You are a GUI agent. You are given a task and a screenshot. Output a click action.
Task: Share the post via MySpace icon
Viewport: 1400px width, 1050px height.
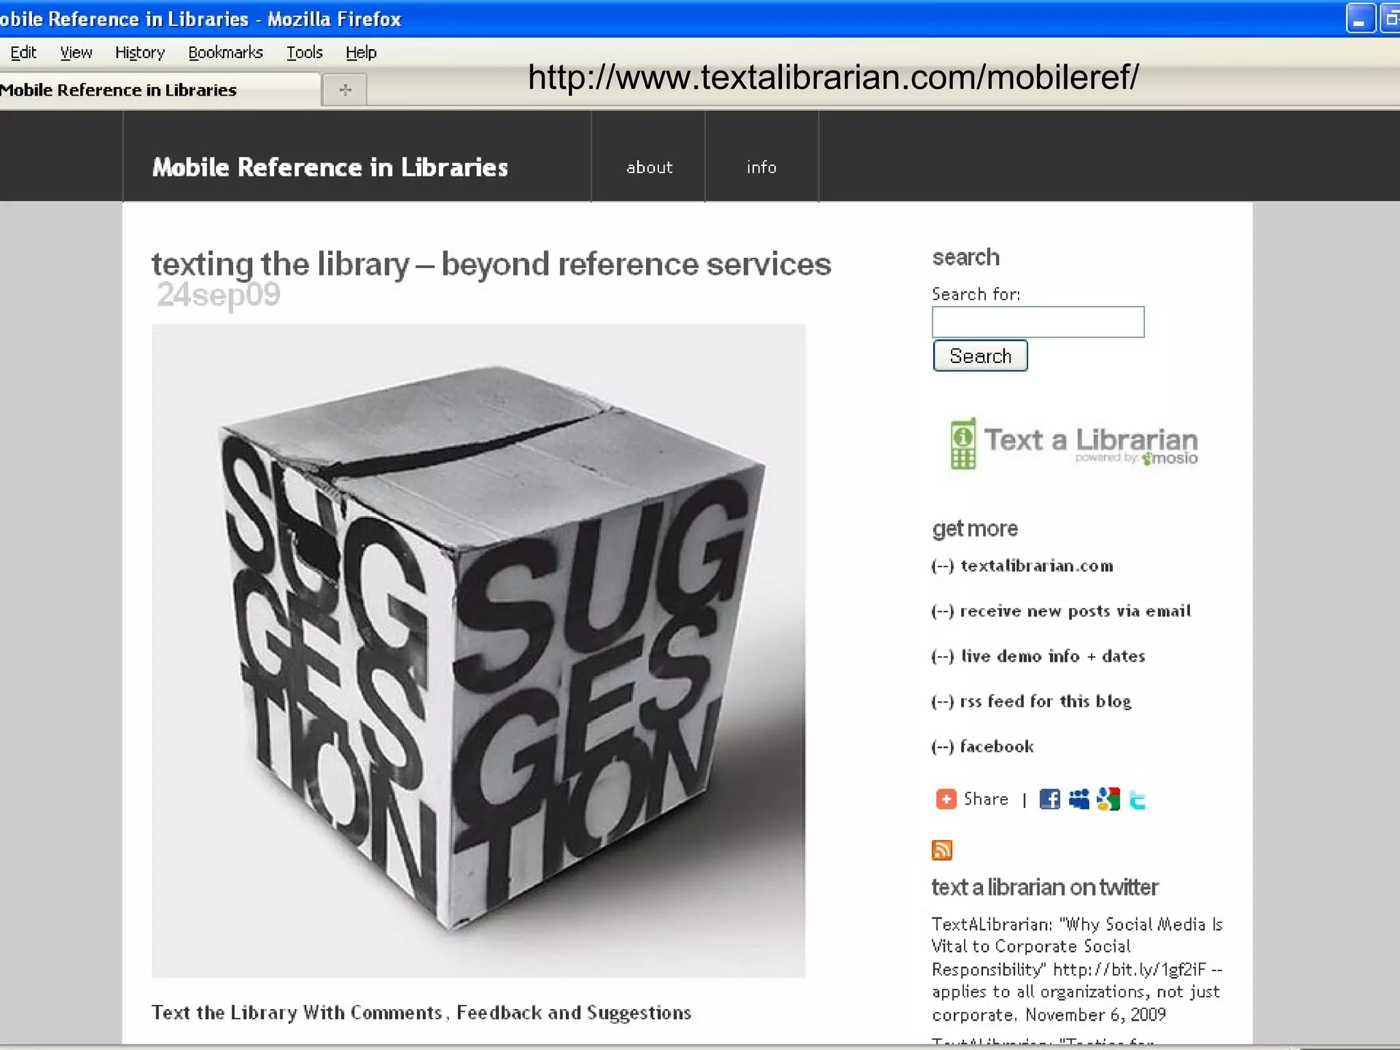tap(1079, 798)
